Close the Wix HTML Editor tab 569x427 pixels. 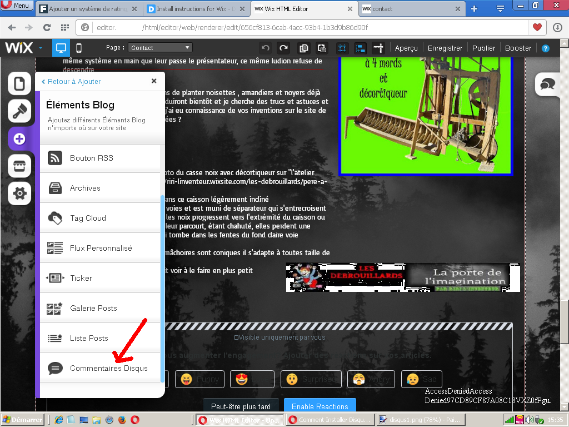tap(350, 9)
